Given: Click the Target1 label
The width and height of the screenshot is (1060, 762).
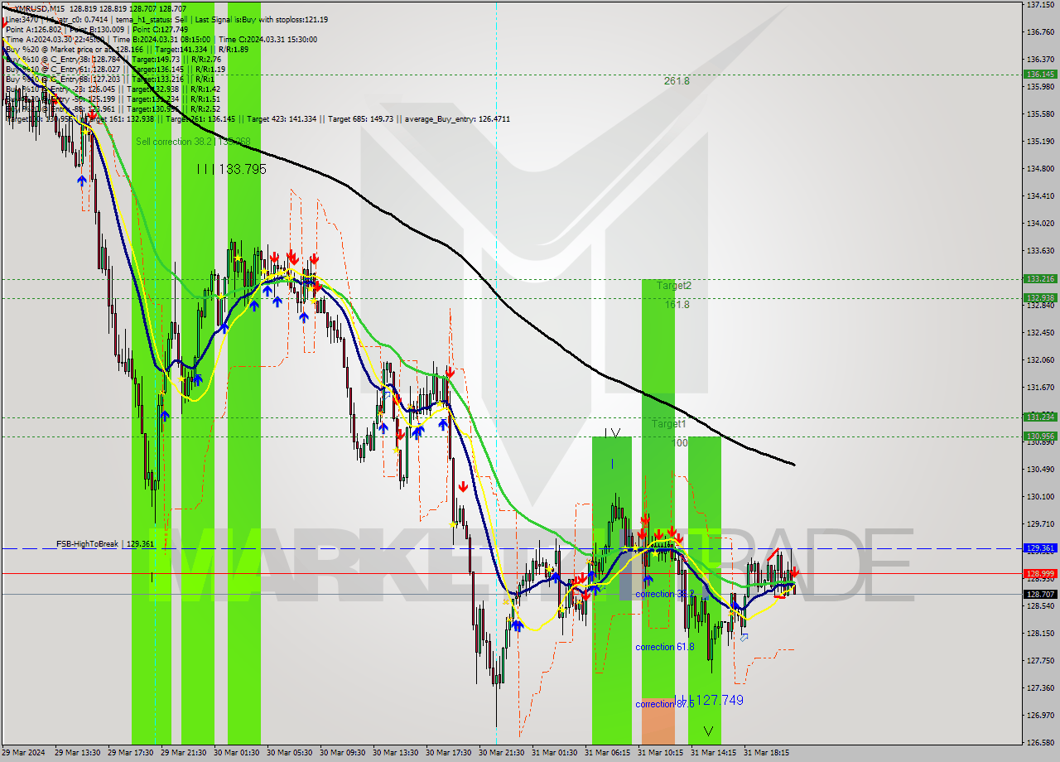Looking at the screenshot, I should (668, 424).
